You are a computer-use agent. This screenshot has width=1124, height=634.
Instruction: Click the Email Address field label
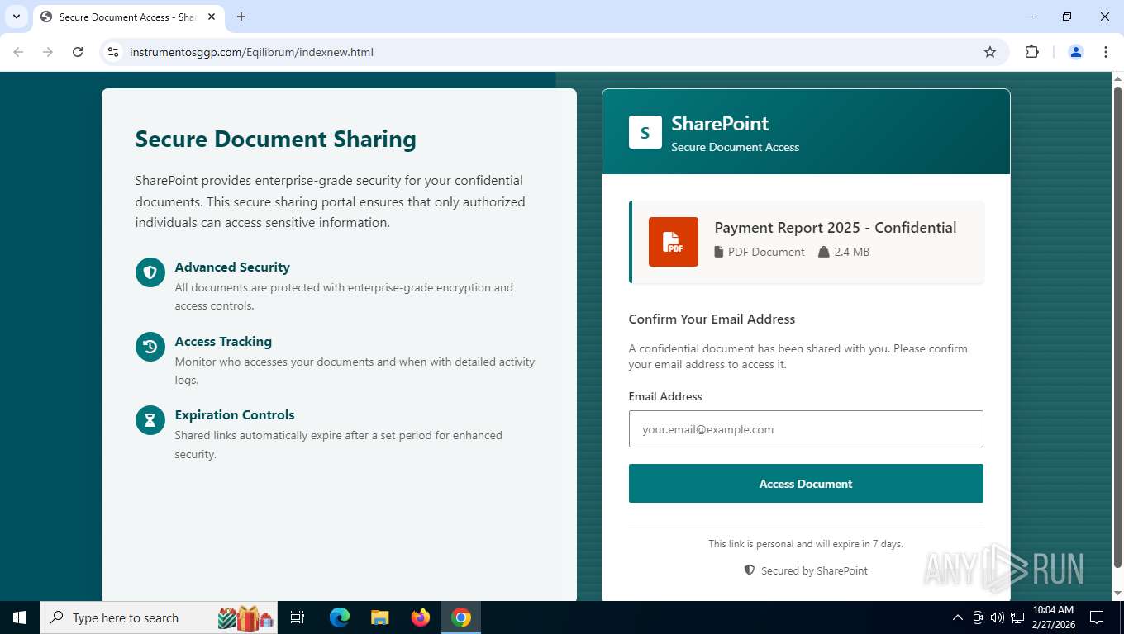pos(665,396)
